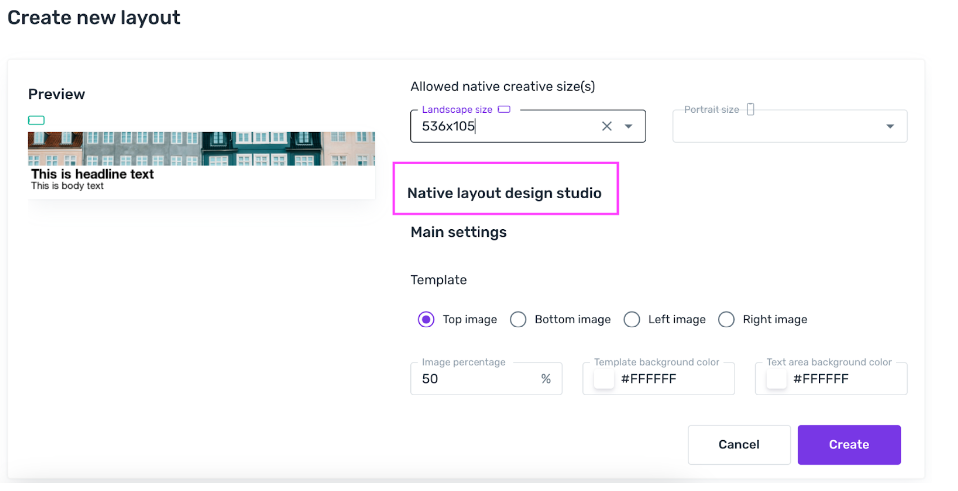The image size is (958, 491).
Task: Select the Right image template option
Action: click(726, 319)
